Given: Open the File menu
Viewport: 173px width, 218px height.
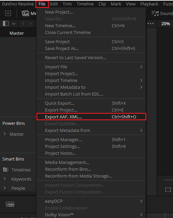Looking at the screenshot, I should coord(42,4).
